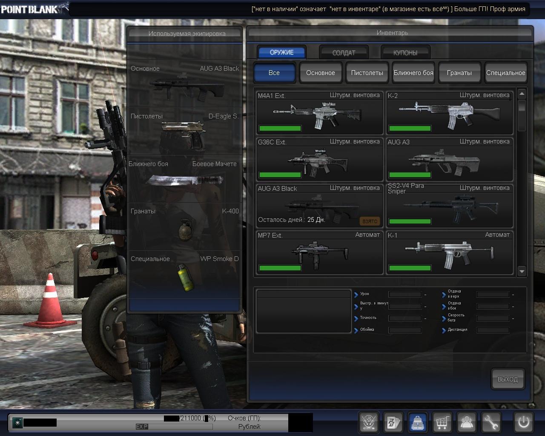Click the 'Рублей:' label

250,427
